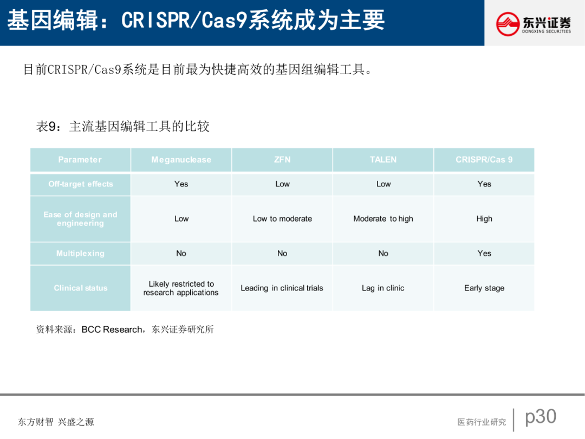Screen dimensions: 585x439
Task: Click the cell Low to moderate
Action: [282, 219]
